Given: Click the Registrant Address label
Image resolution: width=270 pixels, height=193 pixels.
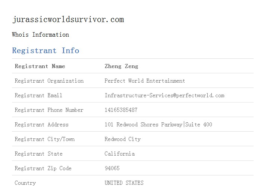Looking at the screenshot, I should [42, 125].
